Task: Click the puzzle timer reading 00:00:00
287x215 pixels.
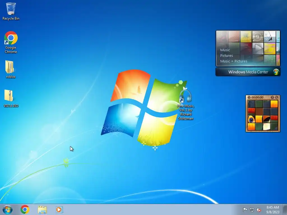Action: 257,97
